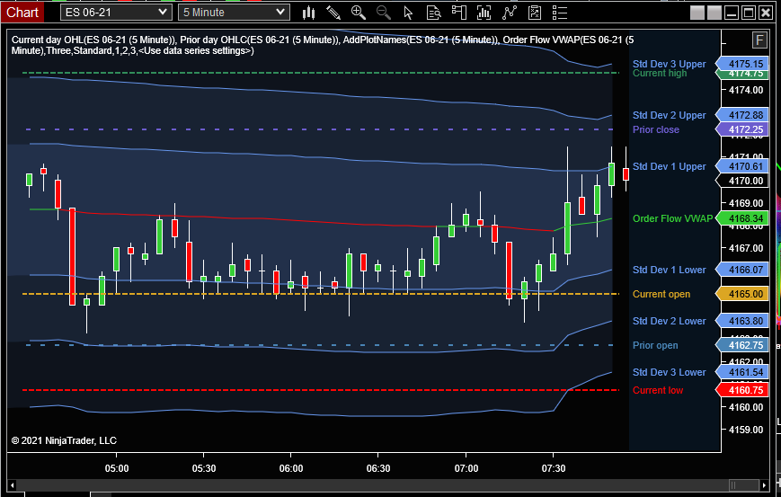Click the F button on chart corner
This screenshot has width=781, height=497.
pos(759,40)
